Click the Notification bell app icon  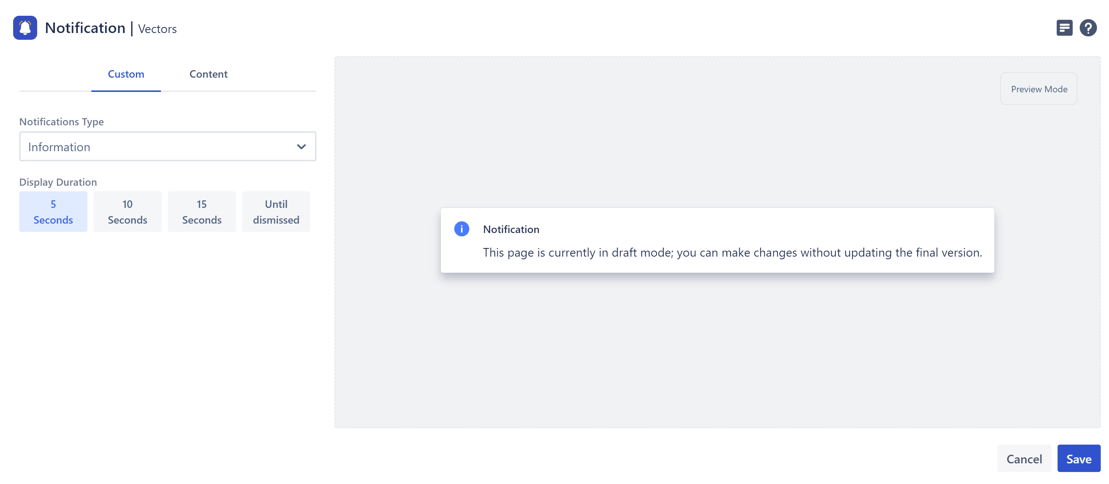point(25,27)
